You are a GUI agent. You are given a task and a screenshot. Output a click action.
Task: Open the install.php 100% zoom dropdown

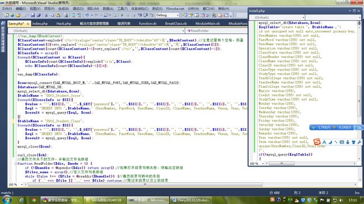(263, 163)
